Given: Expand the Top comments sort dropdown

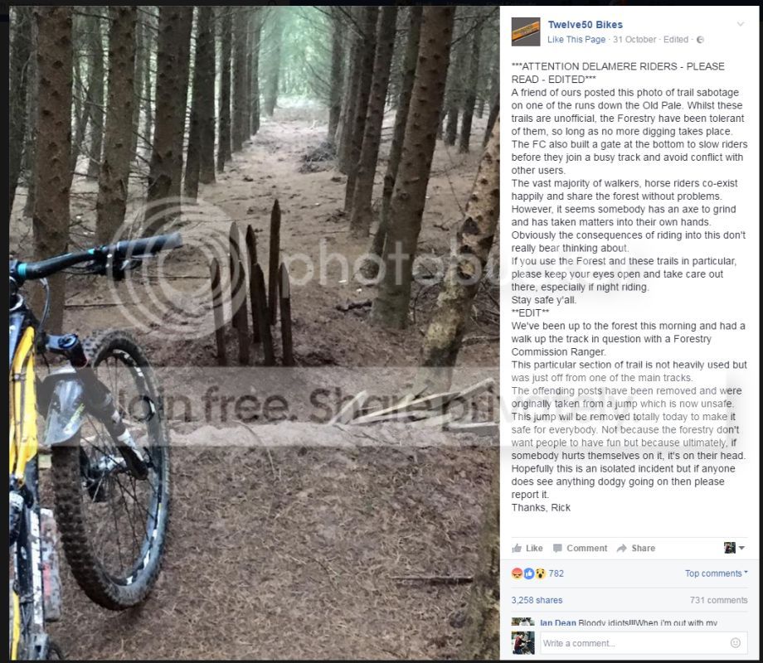Looking at the screenshot, I should point(717,573).
